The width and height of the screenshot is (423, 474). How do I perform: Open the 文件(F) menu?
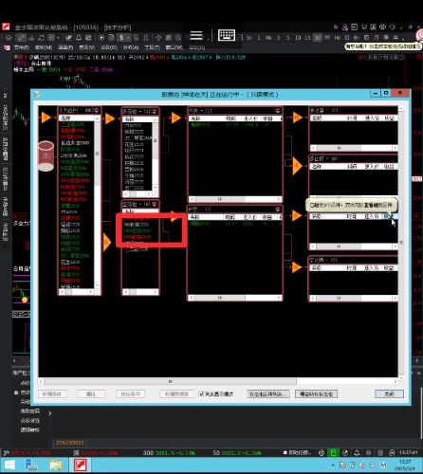22,47
